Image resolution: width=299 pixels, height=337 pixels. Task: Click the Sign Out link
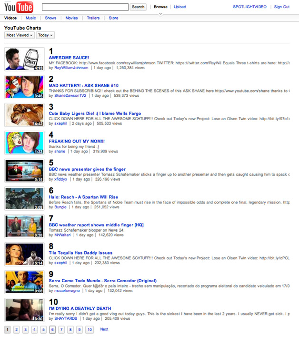point(282,7)
